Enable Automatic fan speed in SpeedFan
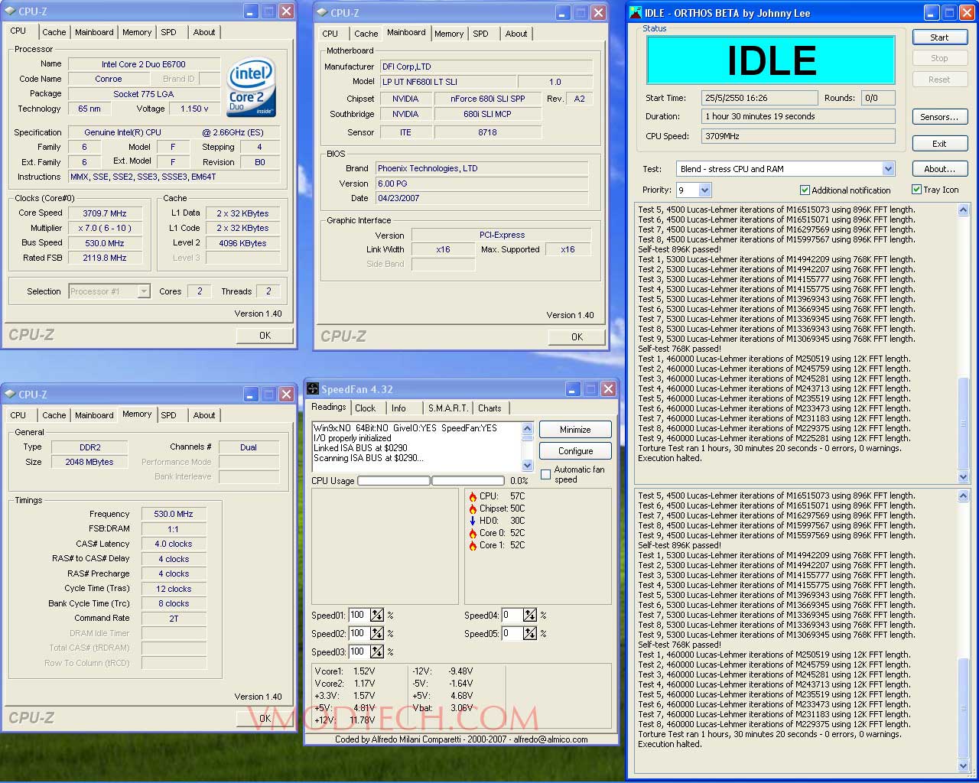 click(x=545, y=475)
